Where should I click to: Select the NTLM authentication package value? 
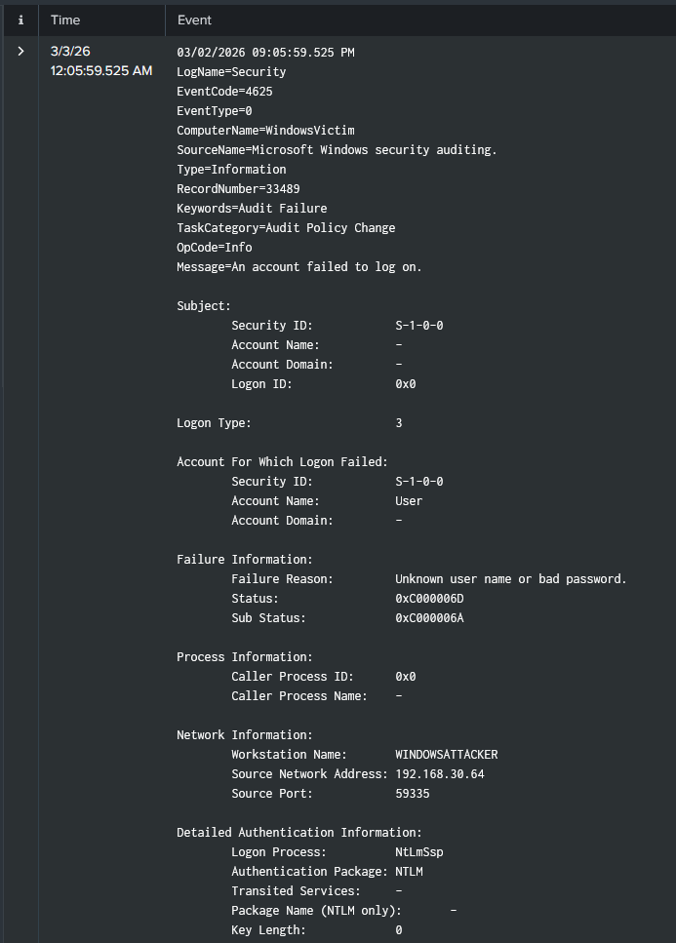click(409, 871)
